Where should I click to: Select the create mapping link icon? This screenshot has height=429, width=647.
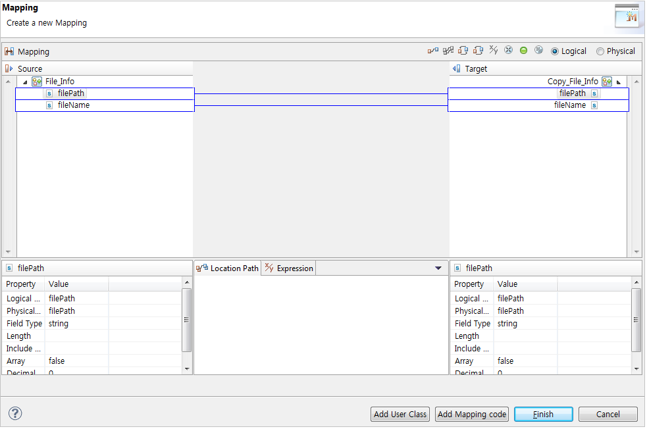point(433,50)
